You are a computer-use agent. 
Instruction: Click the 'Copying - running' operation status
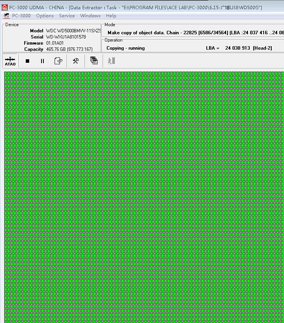[x=126, y=48]
